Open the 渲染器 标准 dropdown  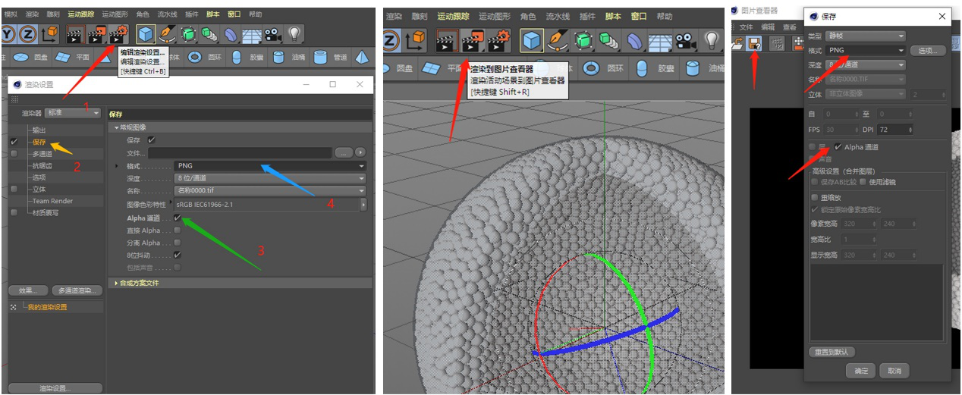point(72,112)
